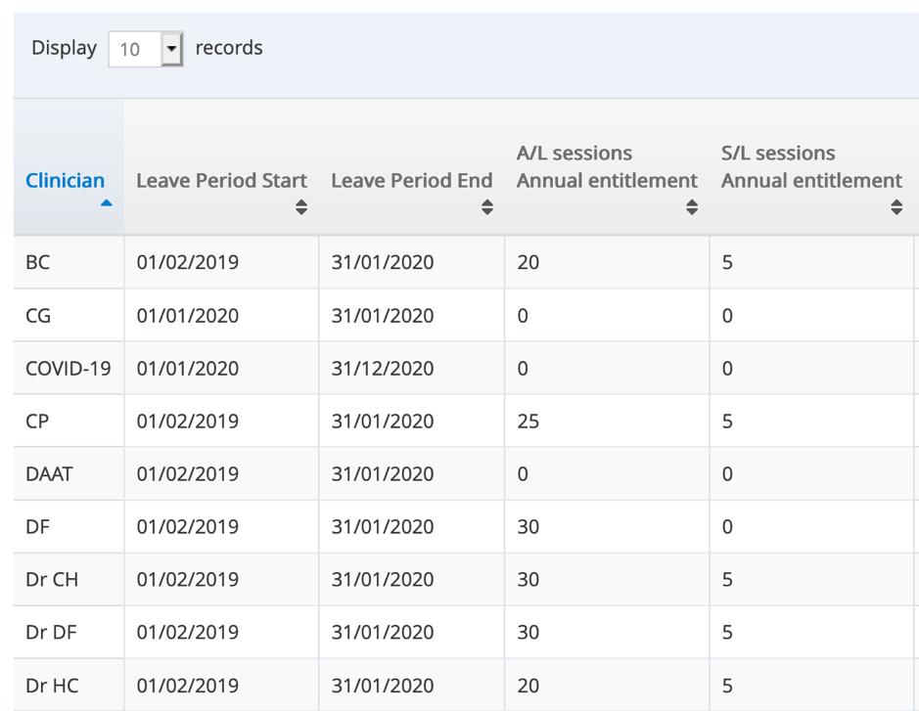This screenshot has height=711, width=919.
Task: Sort table by Clinician header text
Action: (x=65, y=181)
